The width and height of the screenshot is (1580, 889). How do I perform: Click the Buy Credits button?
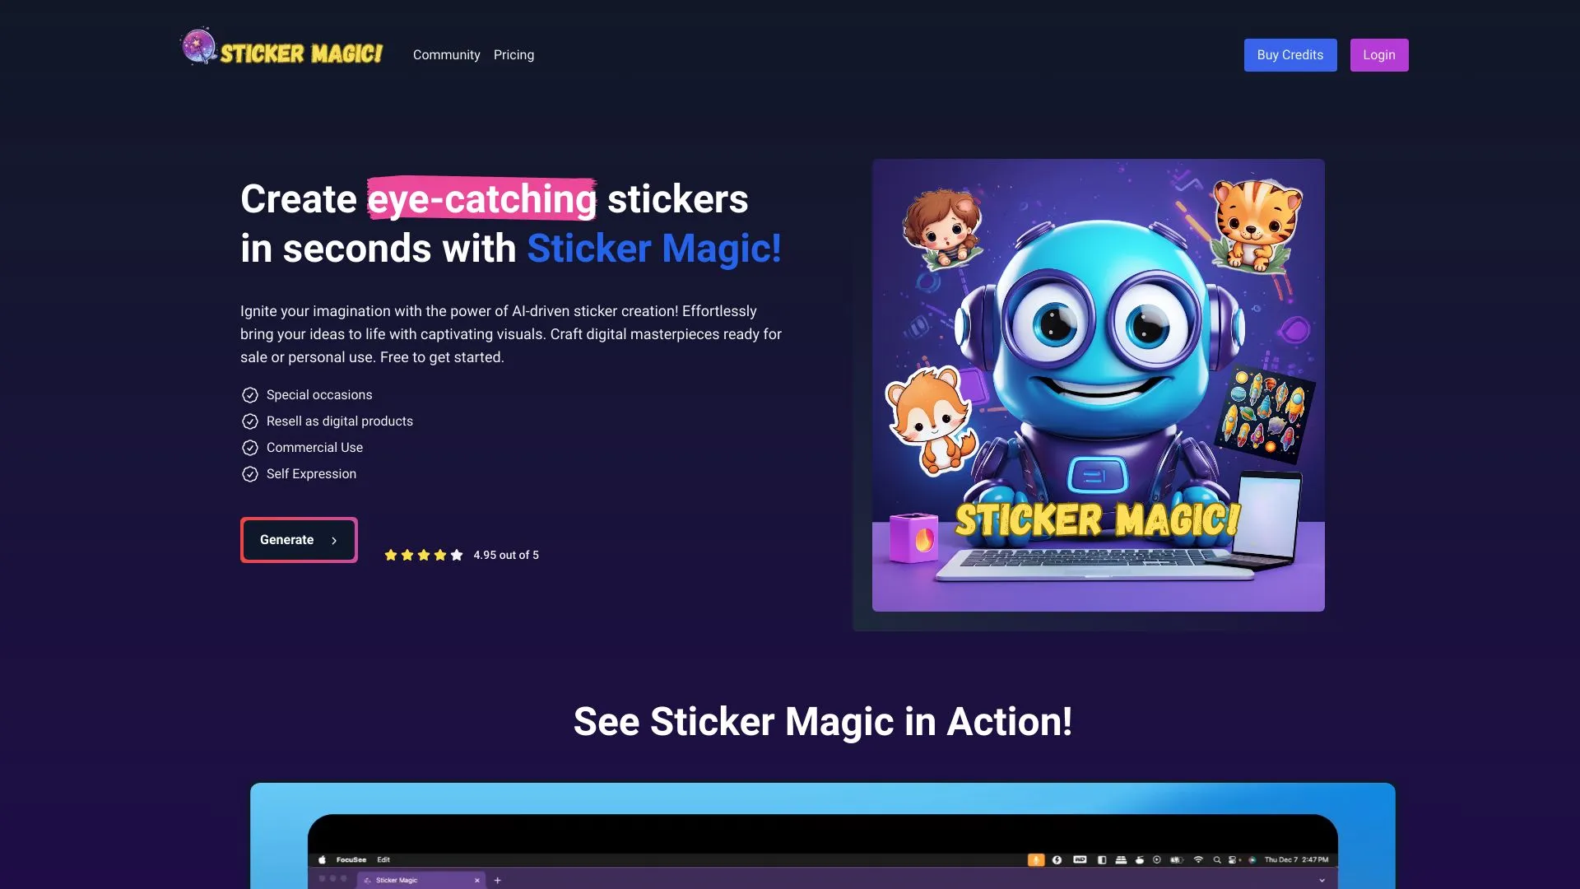(1290, 54)
